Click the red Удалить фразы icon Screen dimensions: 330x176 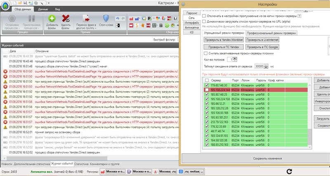(66, 19)
